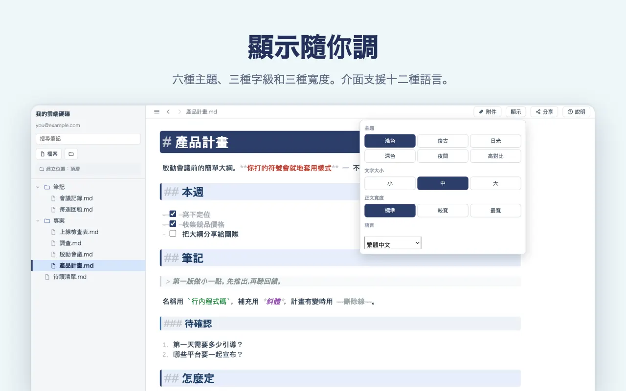Select the 淺色 light theme
The height and width of the screenshot is (391, 626).
pyautogui.click(x=390, y=141)
